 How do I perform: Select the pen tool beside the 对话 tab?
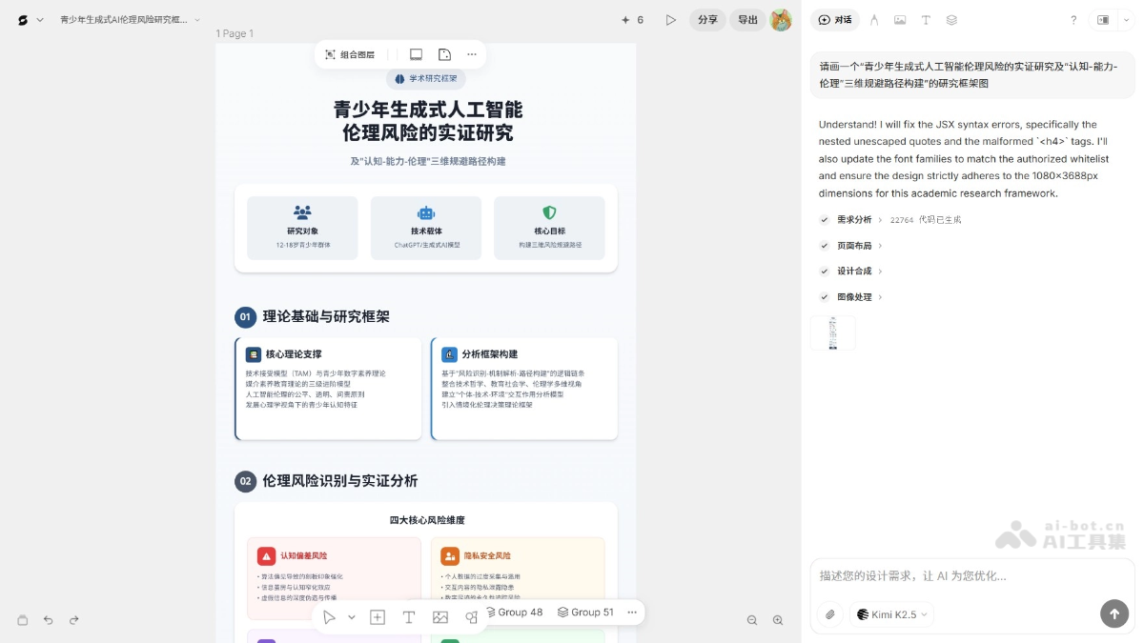click(x=874, y=19)
